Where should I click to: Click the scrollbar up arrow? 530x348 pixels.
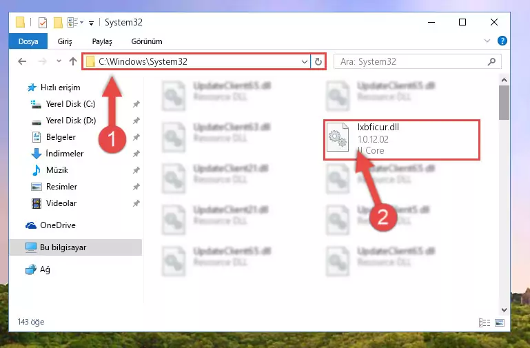[504, 81]
